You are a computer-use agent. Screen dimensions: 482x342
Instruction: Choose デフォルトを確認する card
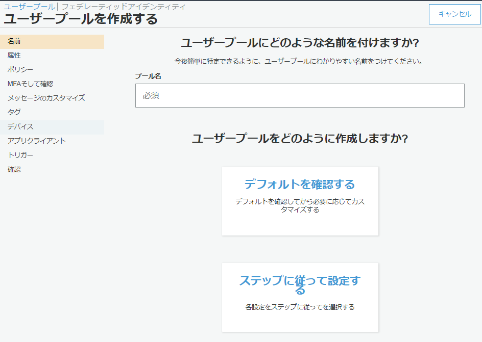(x=300, y=201)
